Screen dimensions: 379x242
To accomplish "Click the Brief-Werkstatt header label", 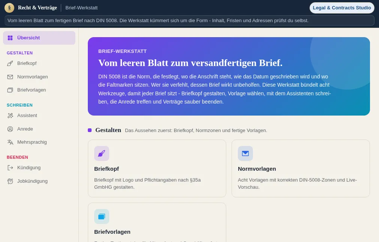I will tap(81, 8).
